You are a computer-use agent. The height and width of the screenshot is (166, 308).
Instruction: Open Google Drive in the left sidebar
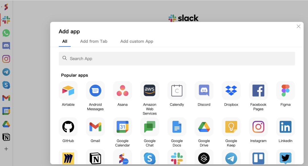[x=6, y=124]
